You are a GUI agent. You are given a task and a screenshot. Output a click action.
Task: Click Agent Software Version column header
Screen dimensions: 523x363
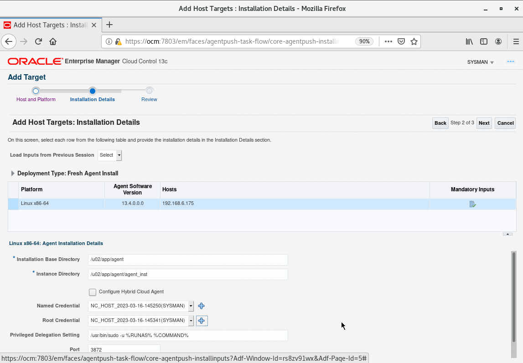tap(132, 189)
